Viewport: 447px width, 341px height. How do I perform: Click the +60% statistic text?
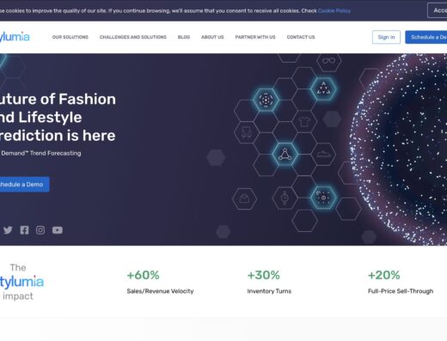(x=143, y=275)
